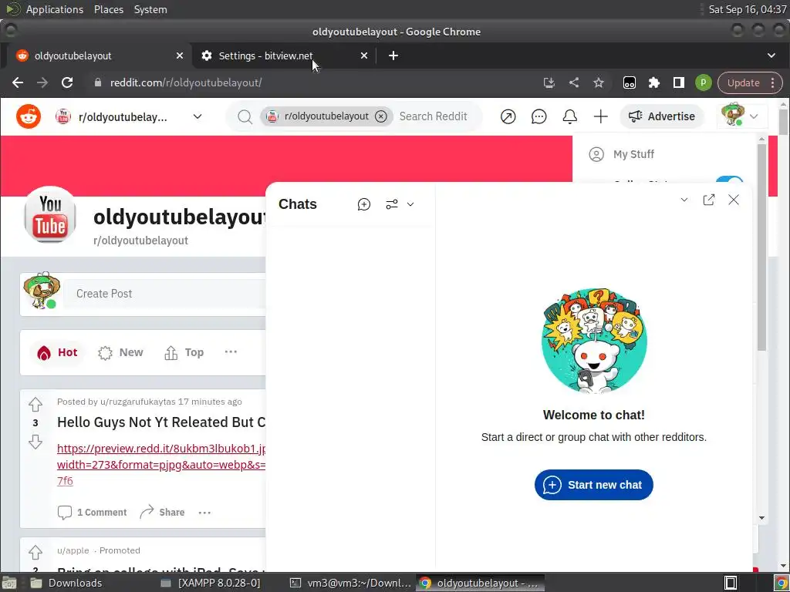Share the Hello Guys post
This screenshot has height=592, width=790.
162,513
